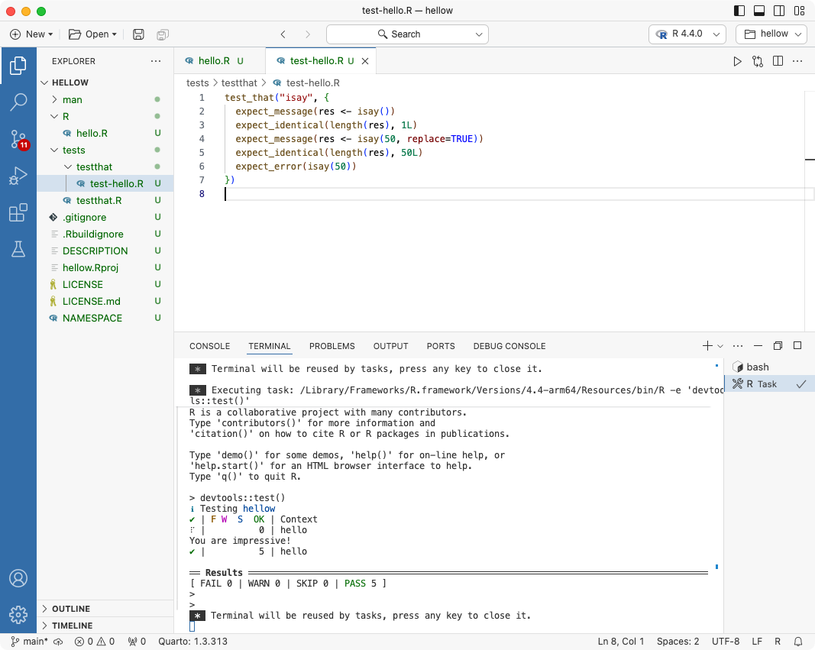Expand the man folder
Screen dimensions: 815x650
71,99
